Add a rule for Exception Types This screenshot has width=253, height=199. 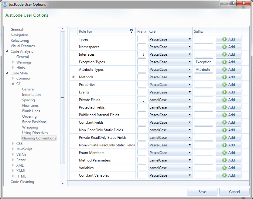pos(228,62)
